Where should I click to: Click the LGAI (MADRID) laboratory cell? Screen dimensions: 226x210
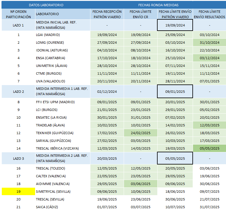point(63,35)
